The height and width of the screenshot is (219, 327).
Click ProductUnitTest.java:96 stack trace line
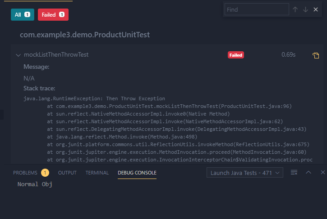point(169,106)
